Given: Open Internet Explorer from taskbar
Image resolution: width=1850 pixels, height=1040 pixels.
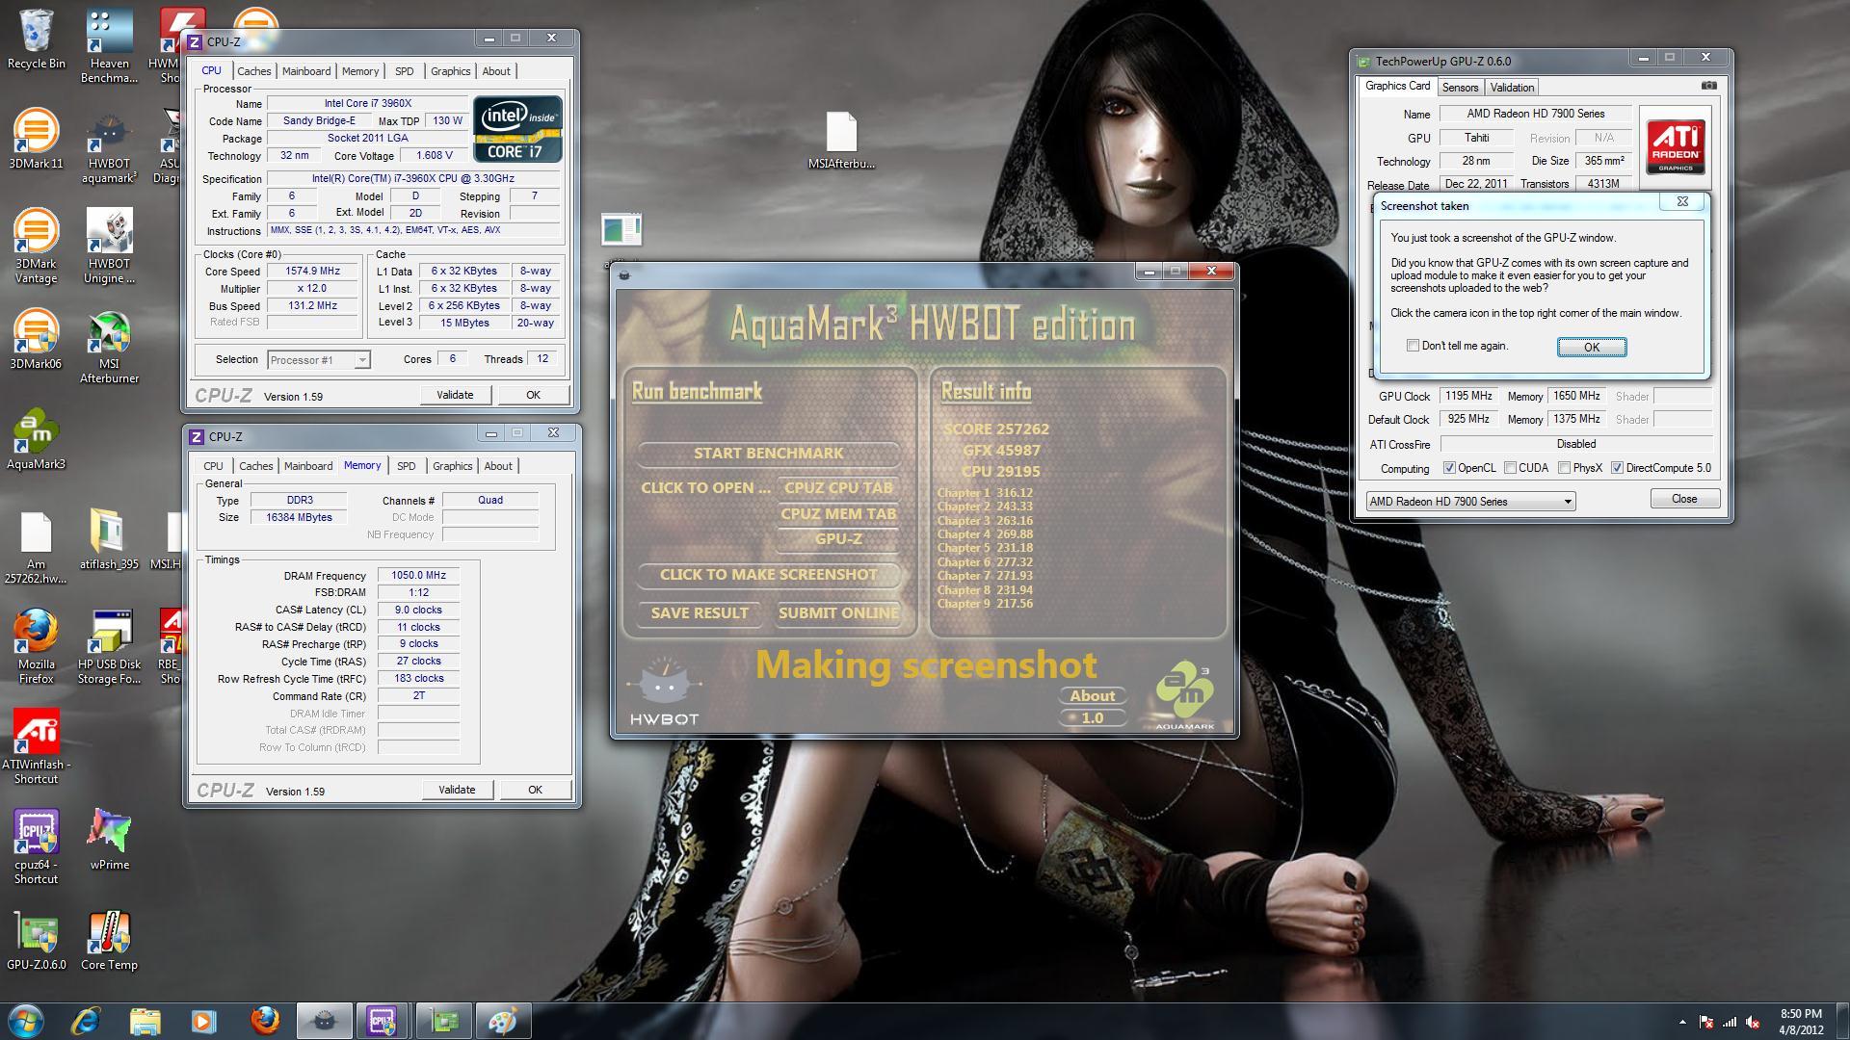Looking at the screenshot, I should 87,1020.
